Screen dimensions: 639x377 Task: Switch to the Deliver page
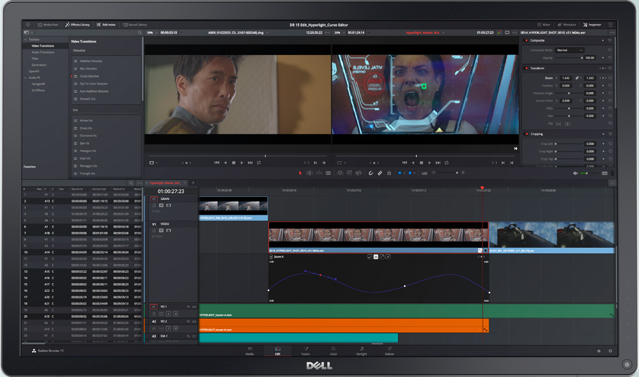(390, 351)
